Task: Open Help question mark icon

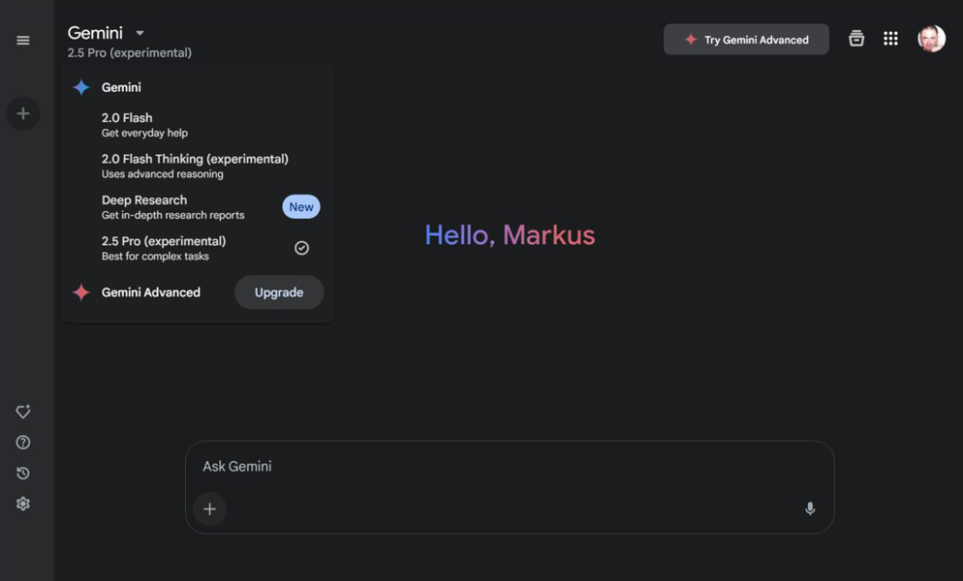Action: (23, 443)
